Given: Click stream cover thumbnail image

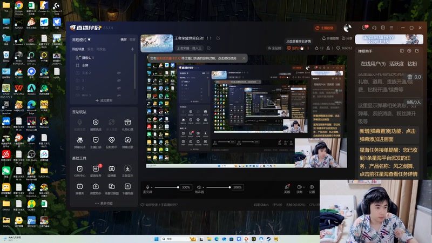Looking at the screenshot, I should pos(157,43).
